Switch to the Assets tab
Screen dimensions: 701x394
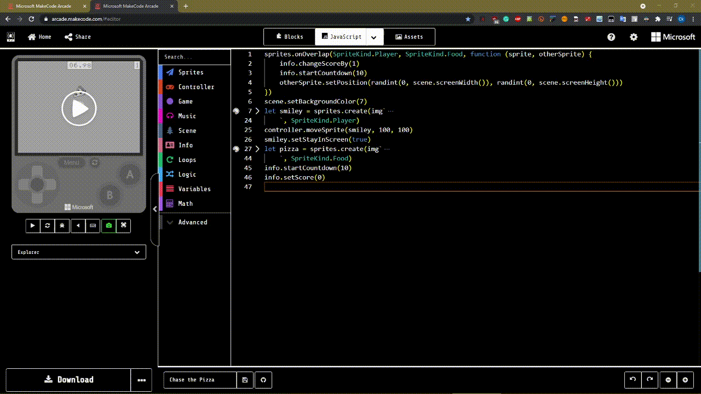click(409, 37)
